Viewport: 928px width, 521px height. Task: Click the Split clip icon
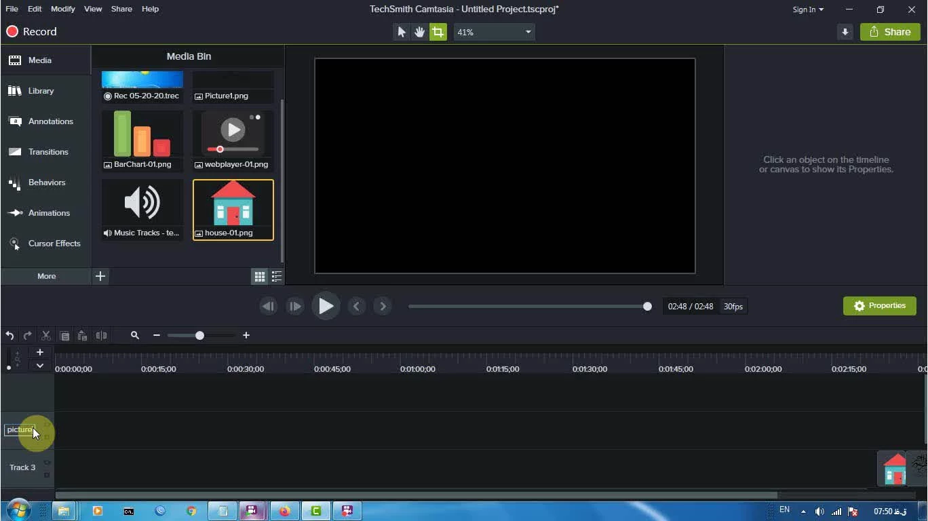(101, 335)
